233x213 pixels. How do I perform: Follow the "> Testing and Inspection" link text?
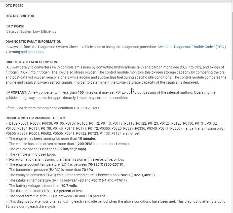pyautogui.click(x=25, y=52)
